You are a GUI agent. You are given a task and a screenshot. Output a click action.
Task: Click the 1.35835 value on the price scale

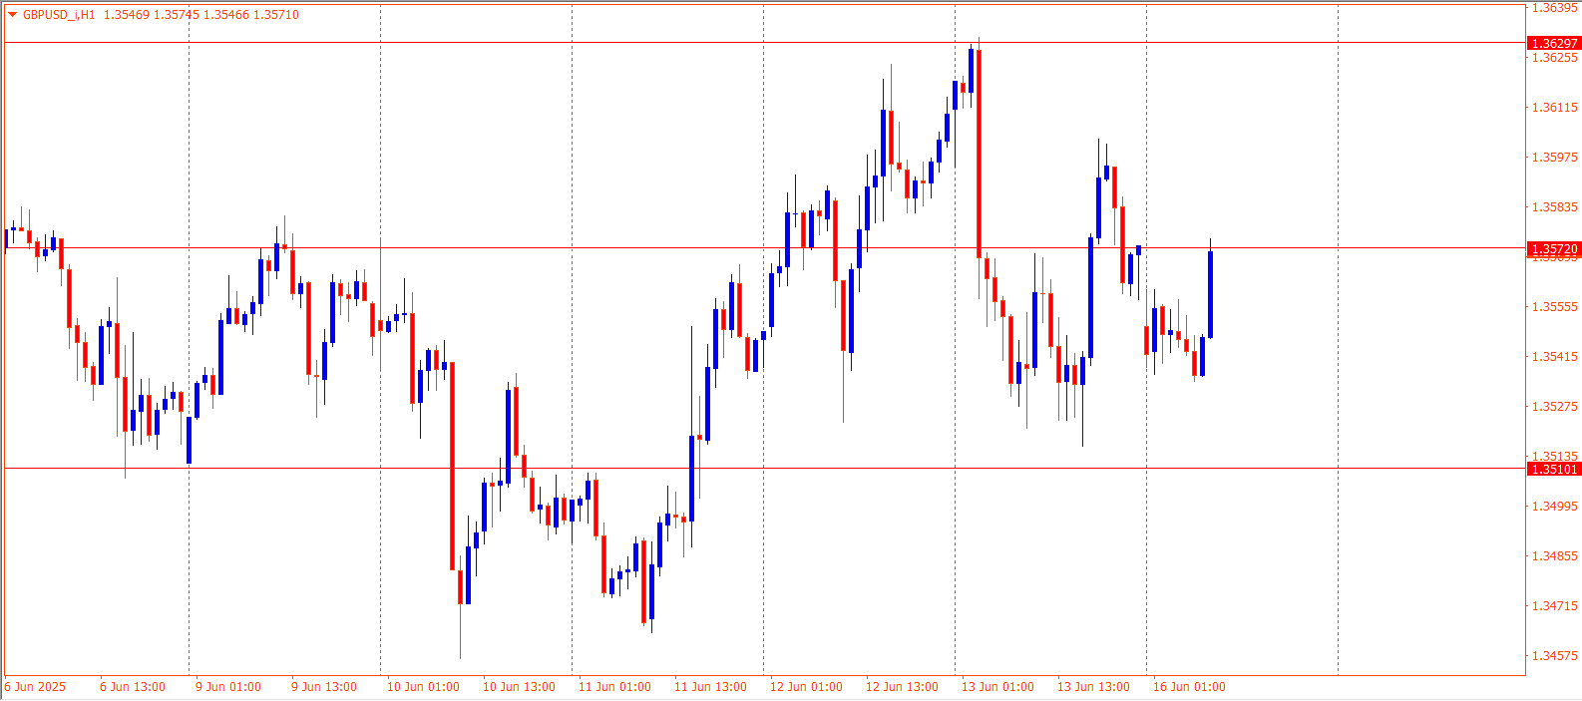tap(1554, 207)
